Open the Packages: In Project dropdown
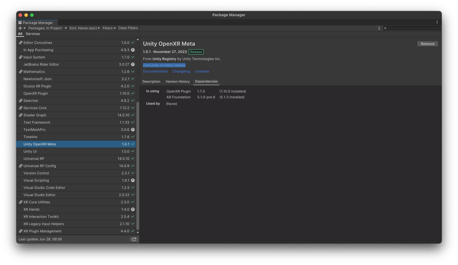Image resolution: width=458 pixels, height=265 pixels. pos(48,28)
